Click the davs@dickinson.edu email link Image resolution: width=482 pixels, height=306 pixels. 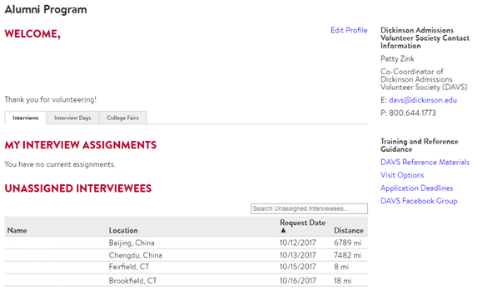[x=423, y=100]
